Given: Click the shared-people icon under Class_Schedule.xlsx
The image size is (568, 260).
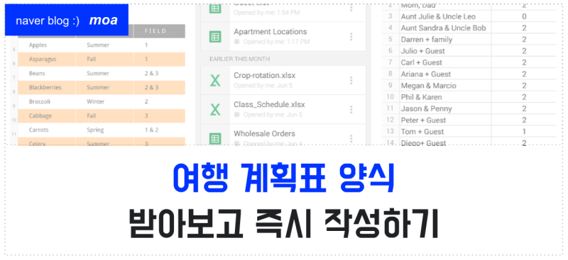Looking at the screenshot, I should pos(237,115).
